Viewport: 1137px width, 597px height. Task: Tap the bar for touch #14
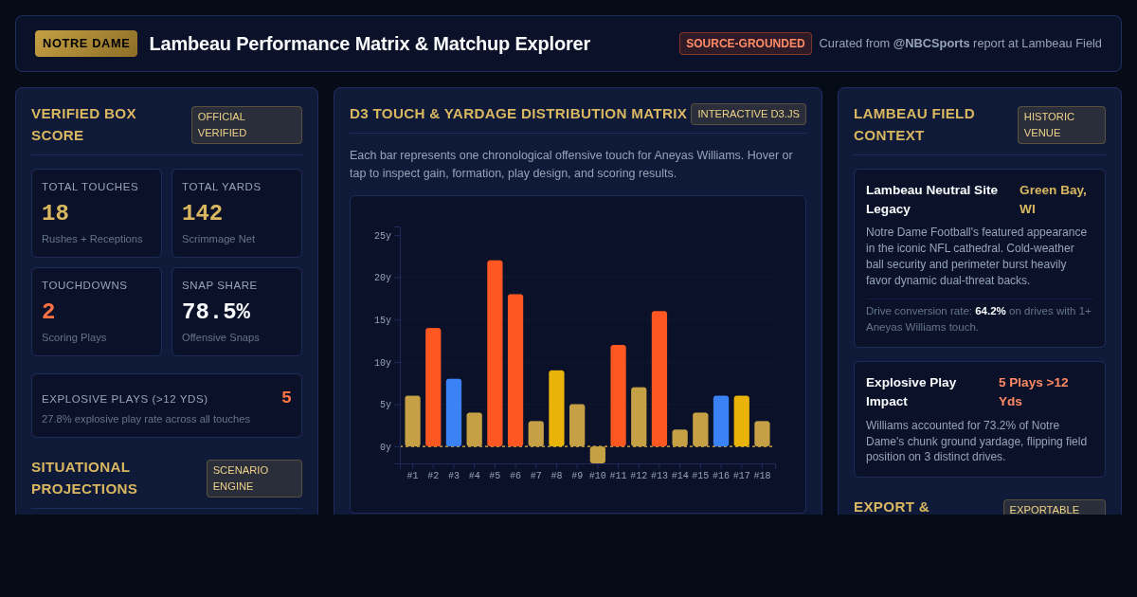coord(680,439)
